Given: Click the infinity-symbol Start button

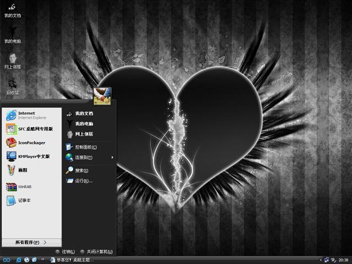Looking at the screenshot, I should coord(7,260).
